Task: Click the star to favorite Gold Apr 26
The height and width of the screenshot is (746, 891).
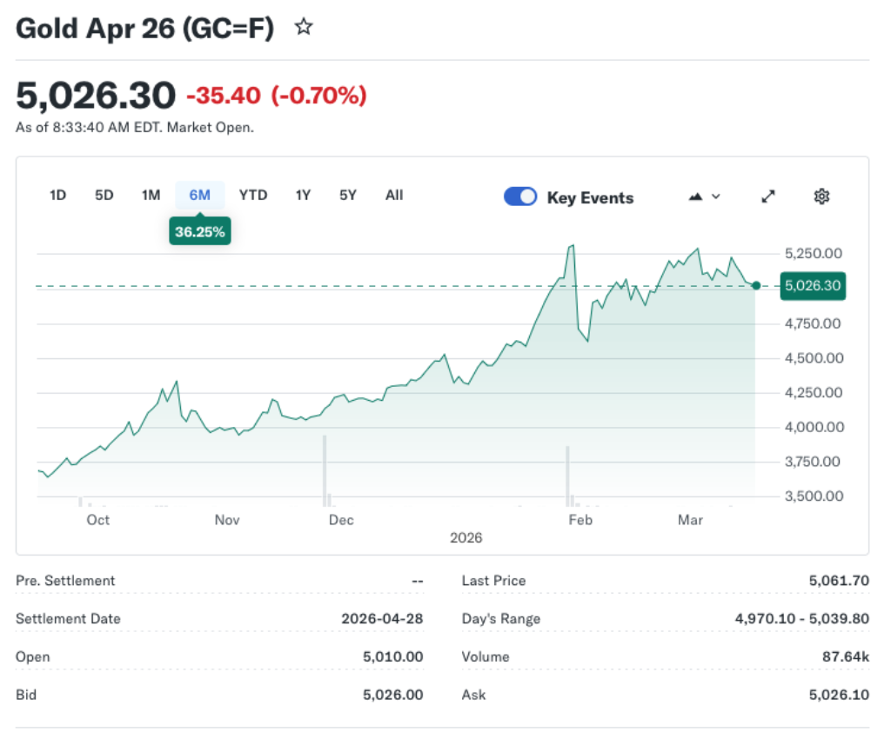Action: coord(304,27)
